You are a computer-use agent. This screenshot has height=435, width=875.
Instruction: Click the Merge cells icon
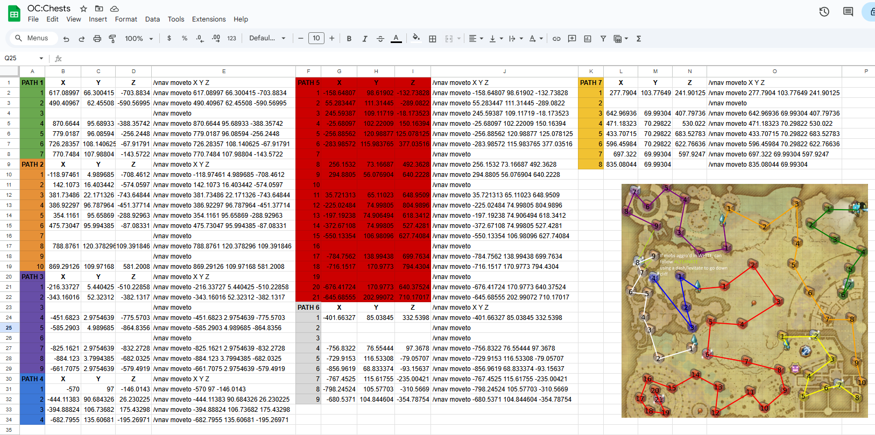pyautogui.click(x=449, y=39)
